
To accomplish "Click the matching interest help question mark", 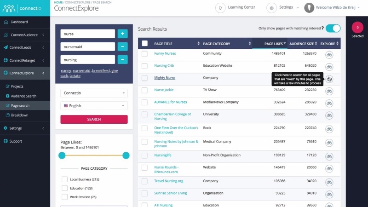I will coord(323,28).
